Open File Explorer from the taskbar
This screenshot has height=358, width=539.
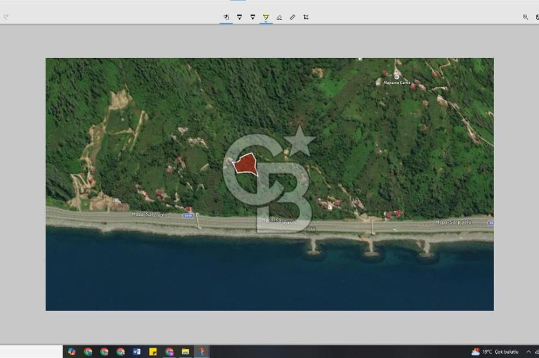[185, 352]
